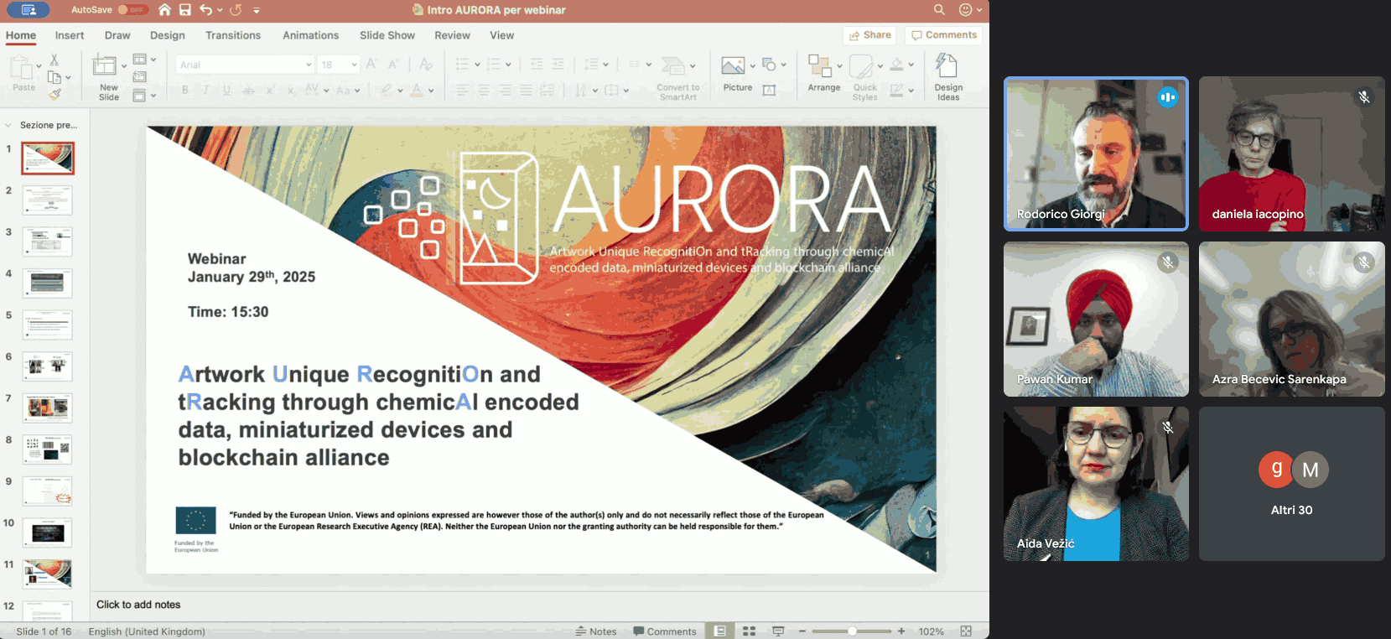Open Customize Quick Access Toolbar arrow

click(x=257, y=10)
